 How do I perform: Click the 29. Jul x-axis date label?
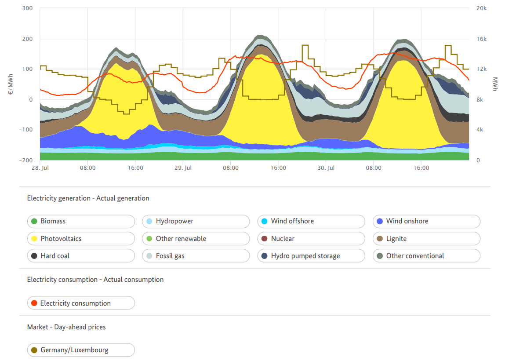[183, 168]
